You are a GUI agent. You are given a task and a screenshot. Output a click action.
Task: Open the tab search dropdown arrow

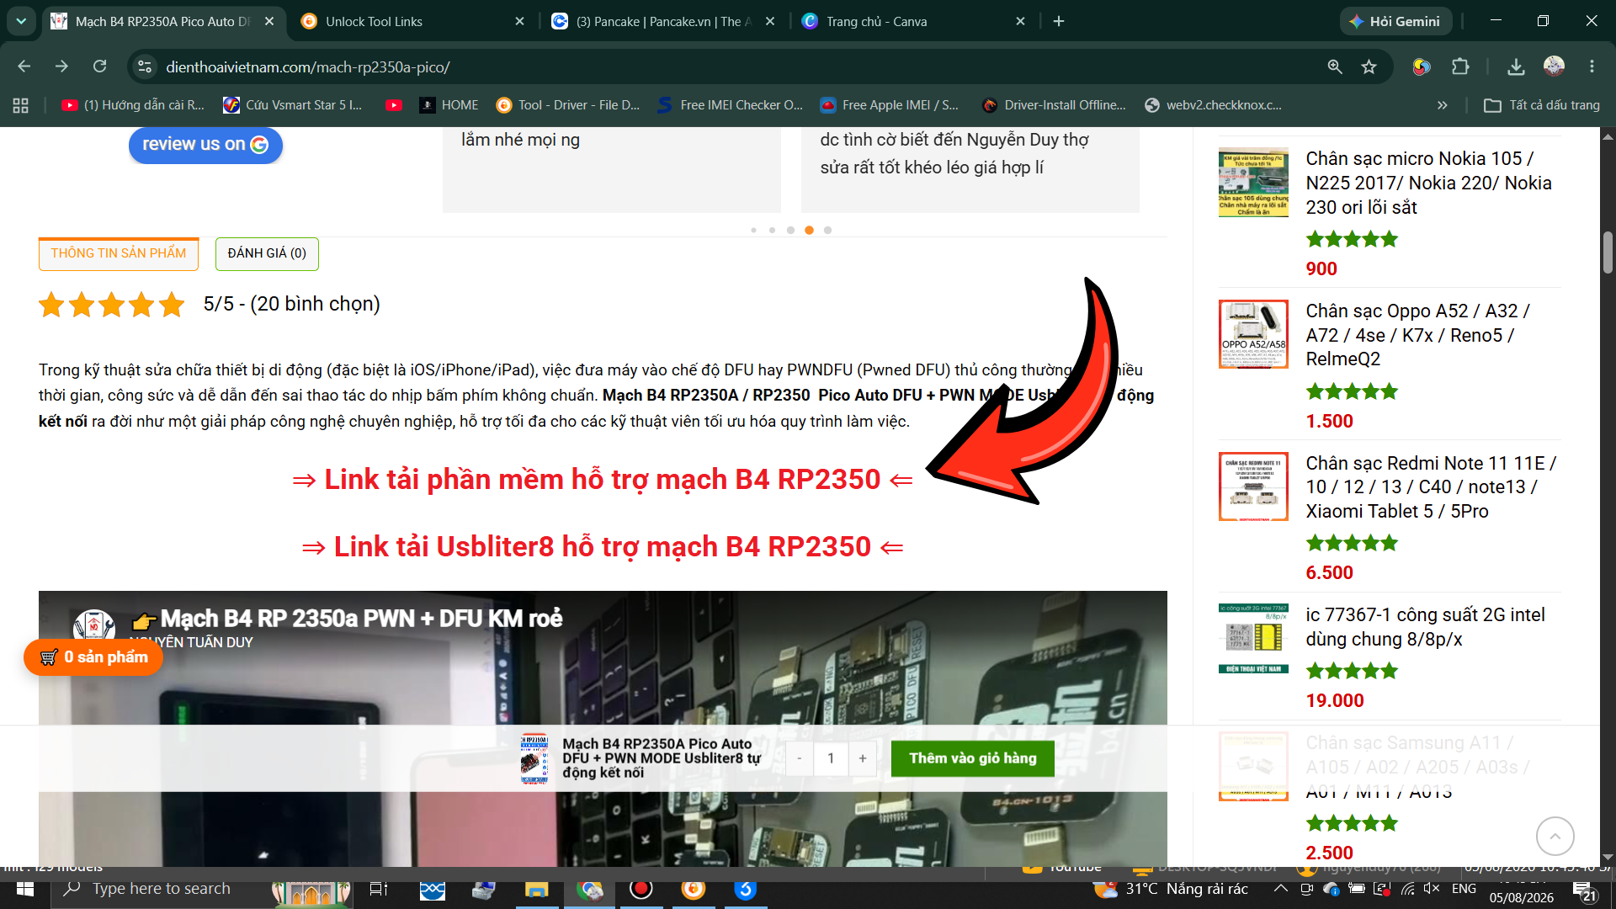click(x=21, y=21)
